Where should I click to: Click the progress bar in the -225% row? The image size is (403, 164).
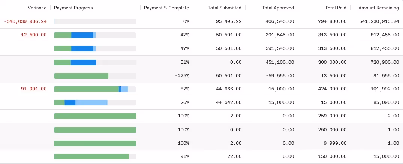pyautogui.click(x=95, y=76)
